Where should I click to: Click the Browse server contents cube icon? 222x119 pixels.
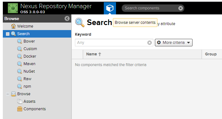coord(110,8)
